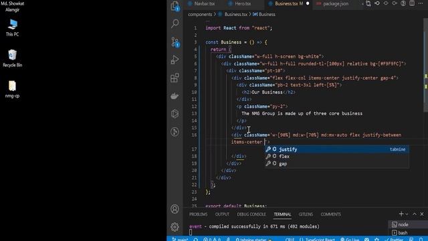Click the 'compiled successfully' terminal message
Viewport: 428px width, 241px height.
(x=254, y=226)
